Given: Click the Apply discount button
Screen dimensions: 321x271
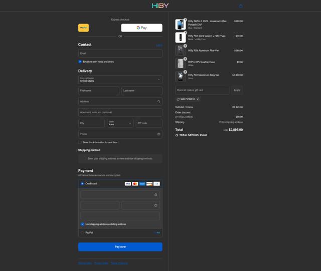Looking at the screenshot, I should pos(237,90).
